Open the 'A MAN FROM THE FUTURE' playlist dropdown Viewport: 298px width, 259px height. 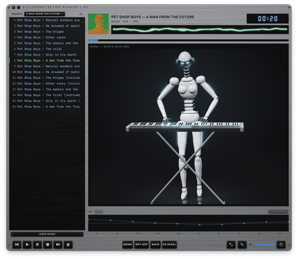click(x=45, y=14)
